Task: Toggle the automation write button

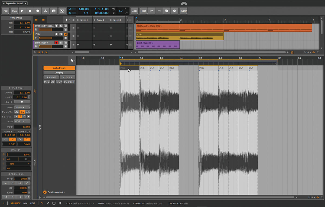Action: 45,11
